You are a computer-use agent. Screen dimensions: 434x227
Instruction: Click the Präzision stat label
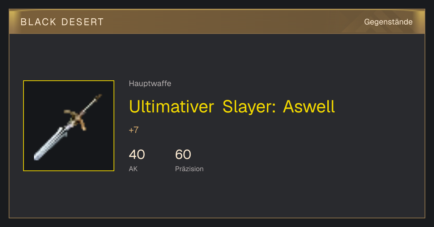(x=189, y=169)
